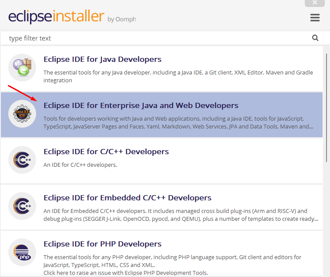Click the Java EE IDE gear icon
The width and height of the screenshot is (330, 277).
(x=22, y=114)
